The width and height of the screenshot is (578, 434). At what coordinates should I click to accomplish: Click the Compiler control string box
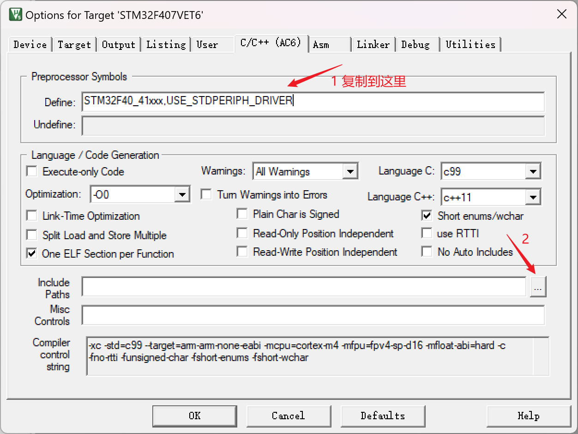click(318, 356)
